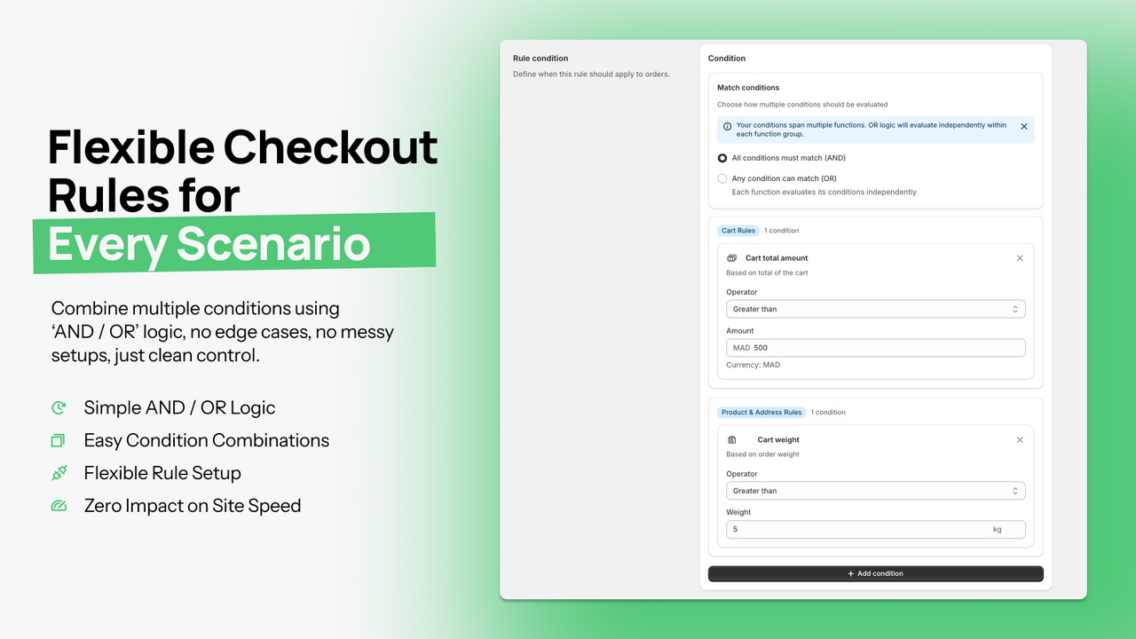Click the Cart total amount icon

(732, 258)
